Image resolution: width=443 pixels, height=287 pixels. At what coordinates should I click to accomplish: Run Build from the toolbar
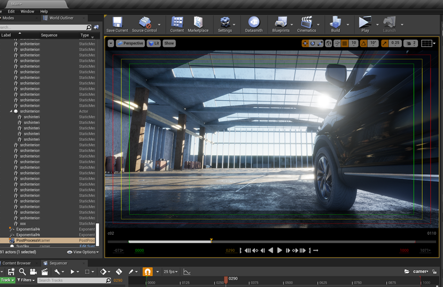(x=335, y=25)
